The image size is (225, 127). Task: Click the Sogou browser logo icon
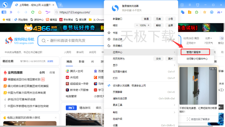[5, 5]
